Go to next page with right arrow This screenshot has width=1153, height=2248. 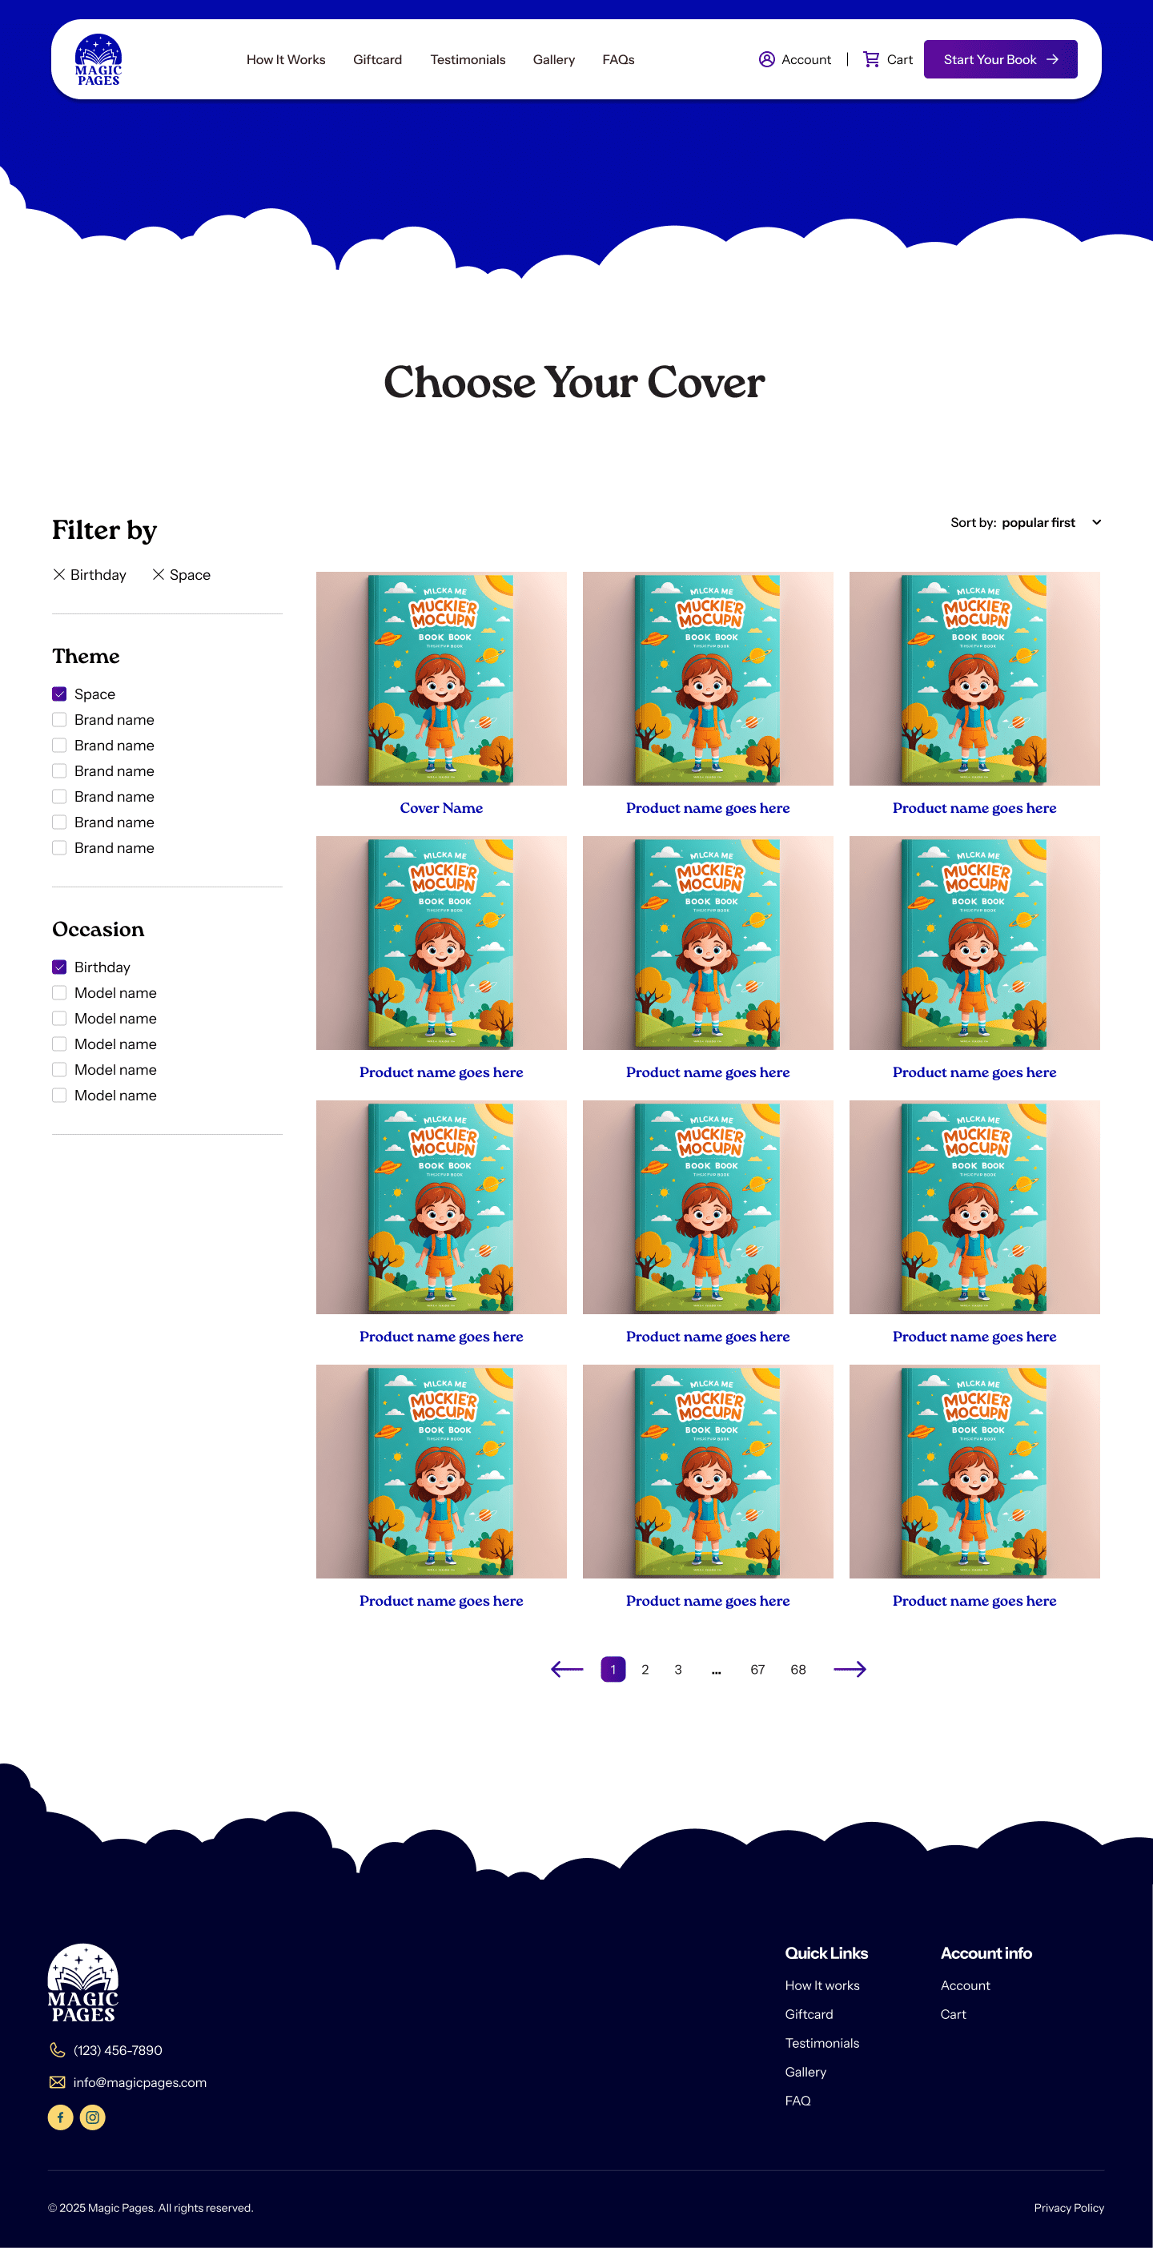pyautogui.click(x=850, y=1670)
